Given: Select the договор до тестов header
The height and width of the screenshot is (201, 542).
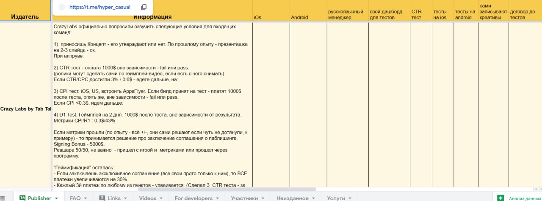Looking at the screenshot, I should 525,11.
